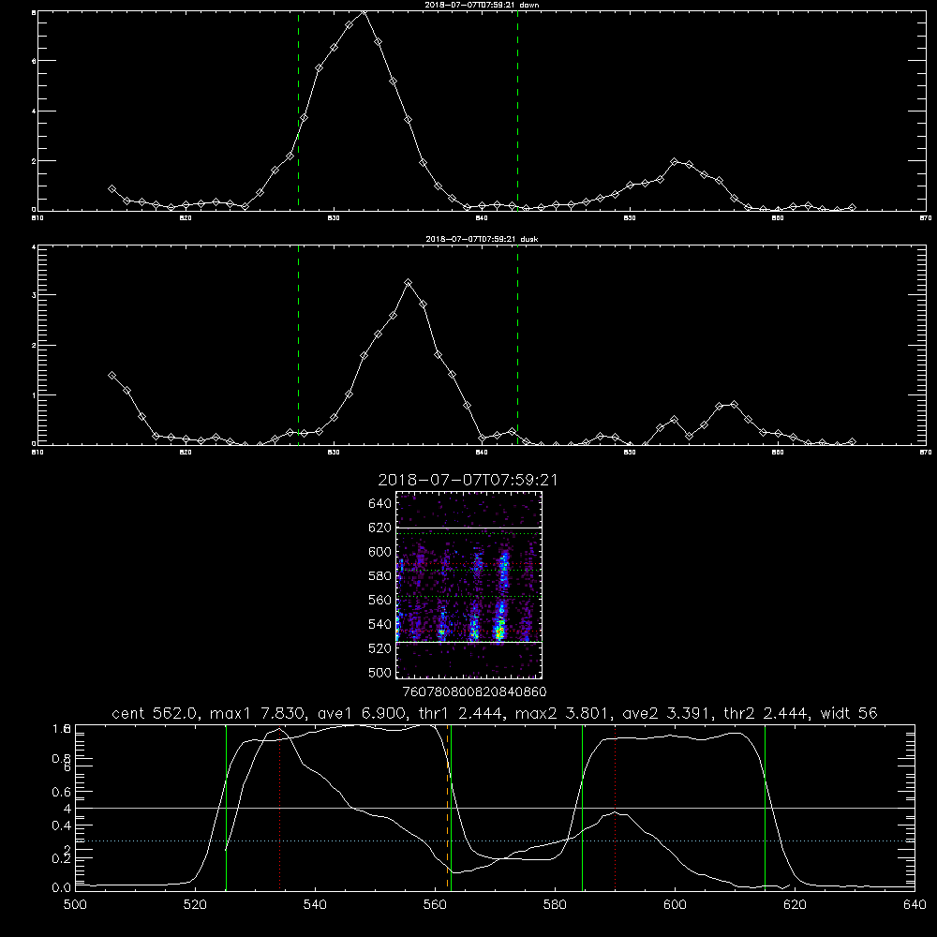Click the dotted blue threshold line in bottom plot
This screenshot has height=937, width=937.
495,840
